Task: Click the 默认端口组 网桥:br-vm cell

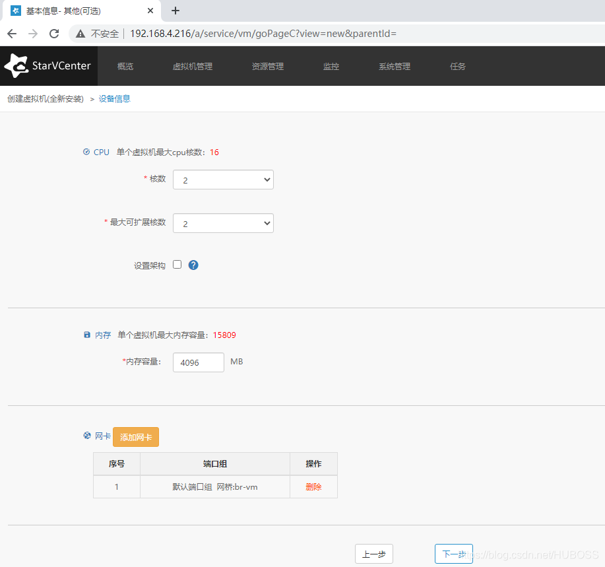Action: click(215, 486)
